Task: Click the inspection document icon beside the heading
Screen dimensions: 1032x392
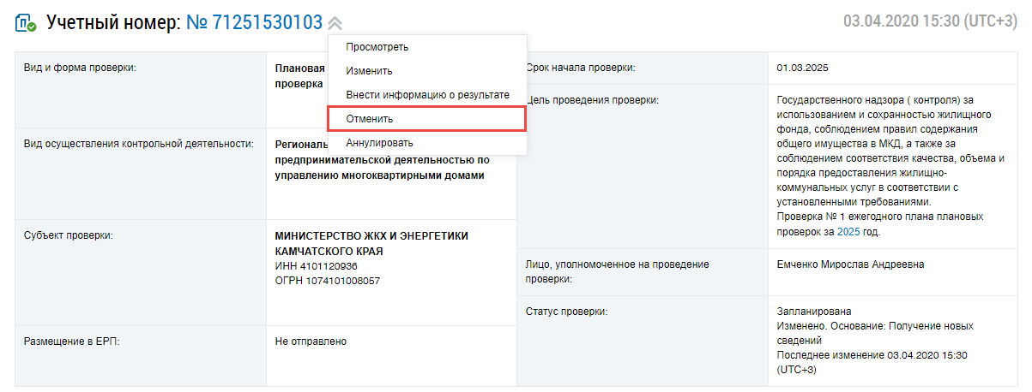Action: (26, 23)
